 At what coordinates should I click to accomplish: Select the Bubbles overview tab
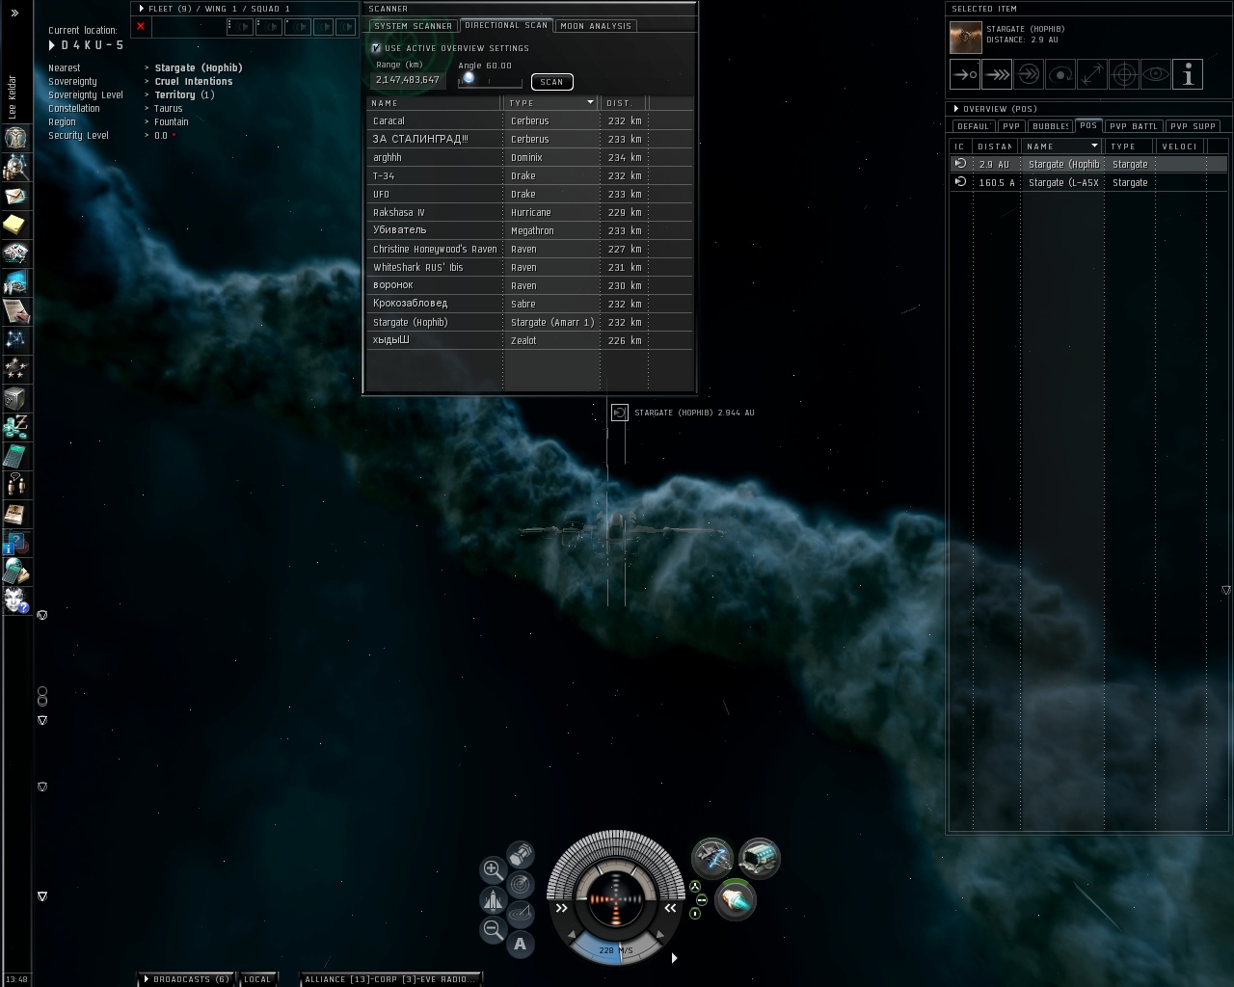pos(1050,126)
